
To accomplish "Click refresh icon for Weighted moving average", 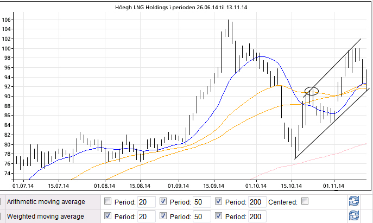I will coord(354,216).
